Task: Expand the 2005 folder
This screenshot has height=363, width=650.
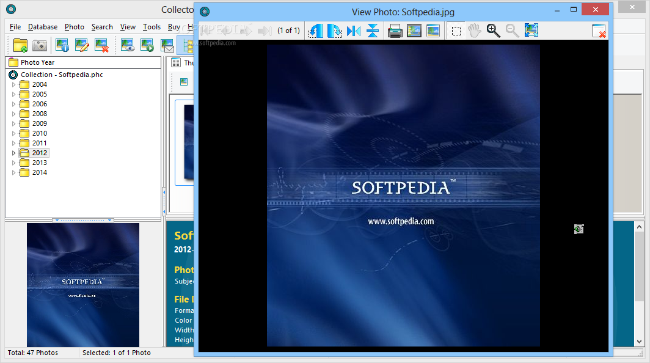Action: click(13, 95)
